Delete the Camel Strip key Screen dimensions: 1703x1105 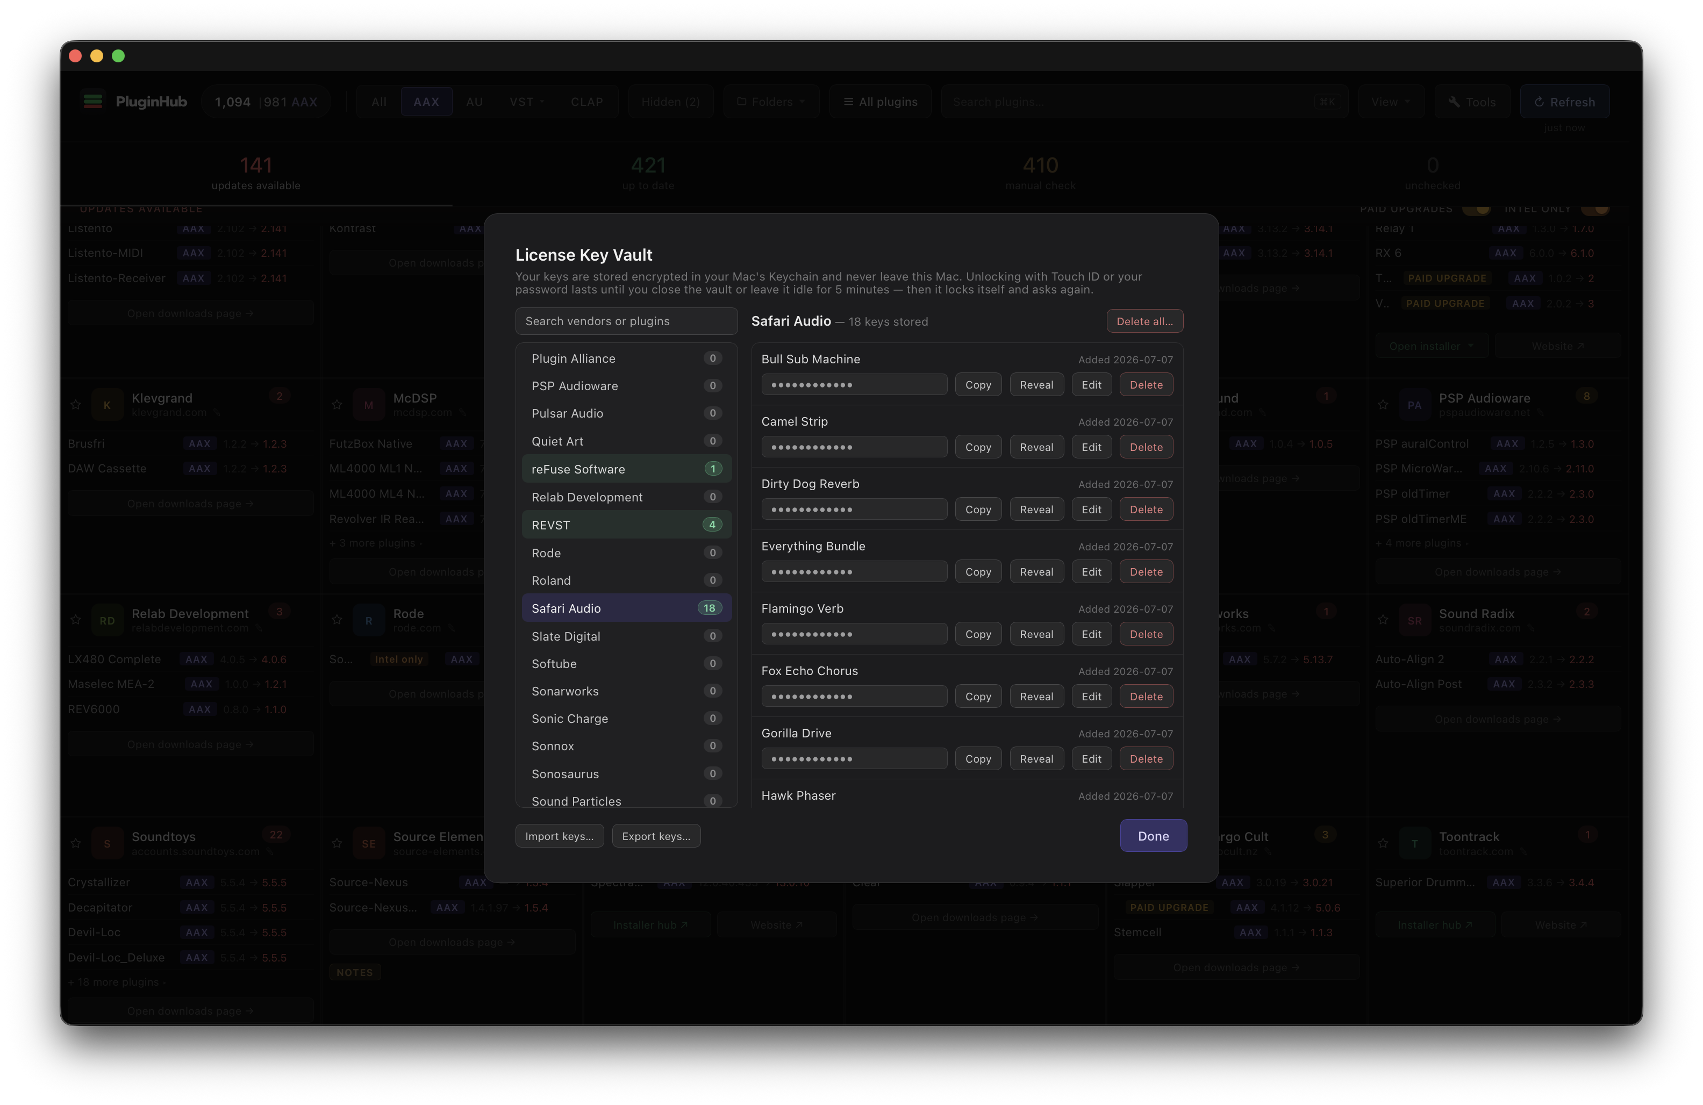pos(1146,447)
